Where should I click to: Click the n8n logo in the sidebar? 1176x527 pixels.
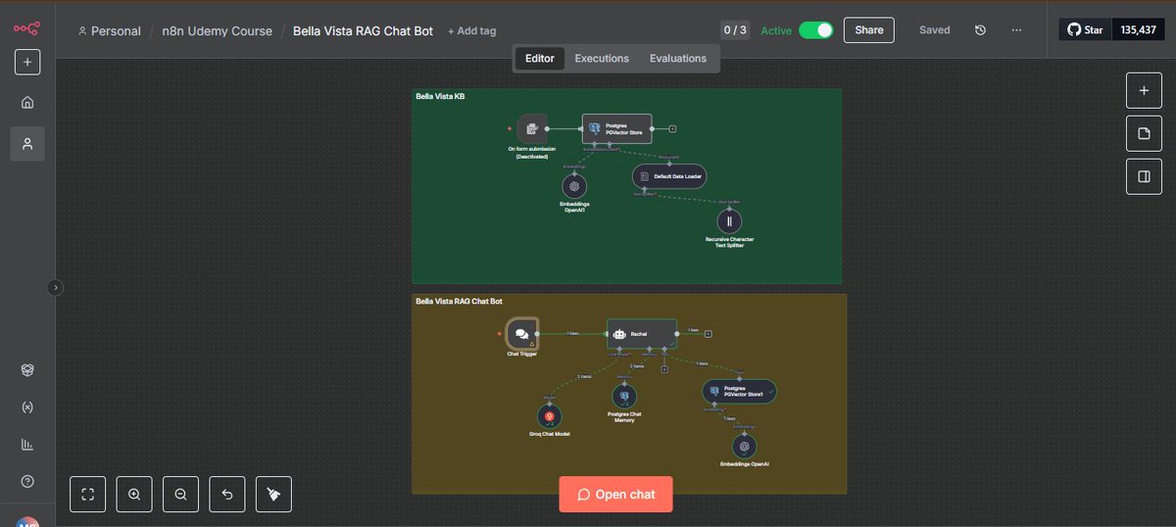pos(26,29)
